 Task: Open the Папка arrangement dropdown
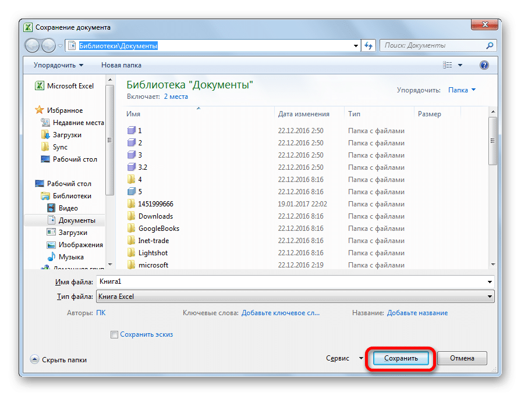click(x=462, y=90)
